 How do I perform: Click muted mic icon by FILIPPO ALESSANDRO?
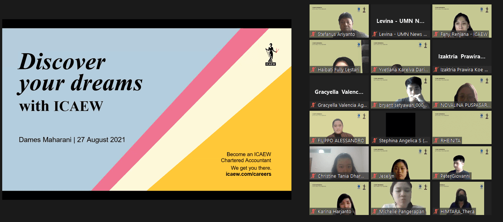(313, 141)
